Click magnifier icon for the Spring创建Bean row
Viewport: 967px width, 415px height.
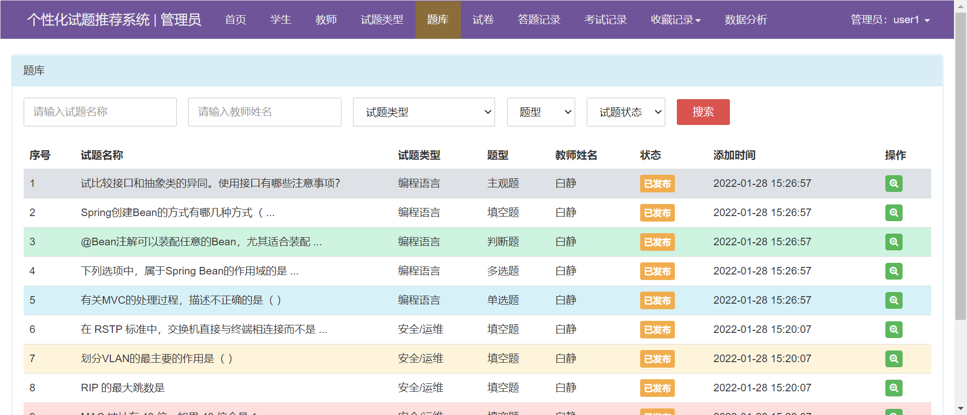click(x=893, y=213)
